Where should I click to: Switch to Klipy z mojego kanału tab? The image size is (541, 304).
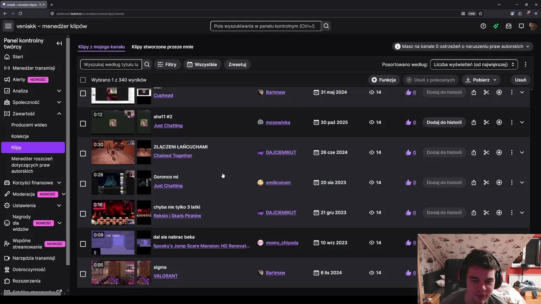click(x=101, y=47)
